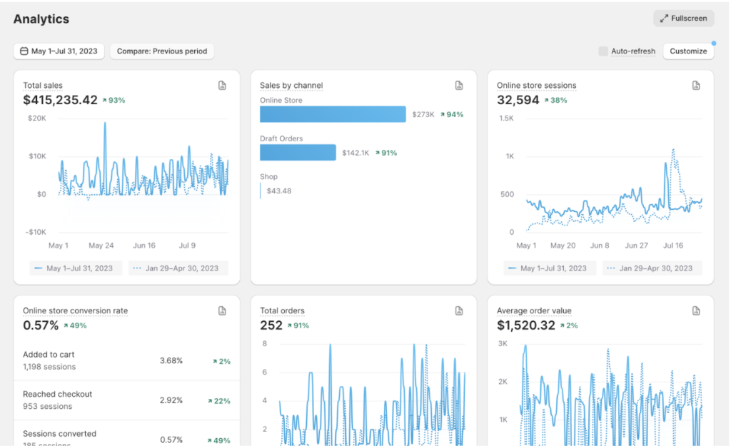Image resolution: width=731 pixels, height=446 pixels.
Task: Click the Fullscreen button
Action: [683, 19]
